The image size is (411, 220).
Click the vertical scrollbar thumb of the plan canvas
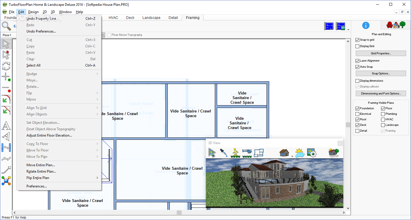(348, 125)
